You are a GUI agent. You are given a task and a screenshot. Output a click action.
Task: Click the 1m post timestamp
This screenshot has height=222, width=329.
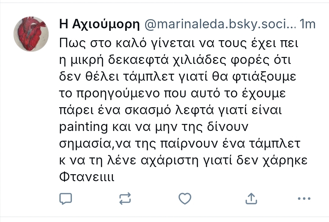point(307,25)
